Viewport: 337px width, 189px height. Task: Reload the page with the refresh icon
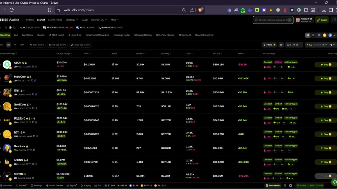pyautogui.click(x=12, y=10)
